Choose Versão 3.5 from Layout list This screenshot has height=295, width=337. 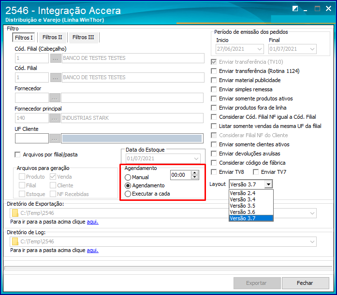[x=251, y=206]
